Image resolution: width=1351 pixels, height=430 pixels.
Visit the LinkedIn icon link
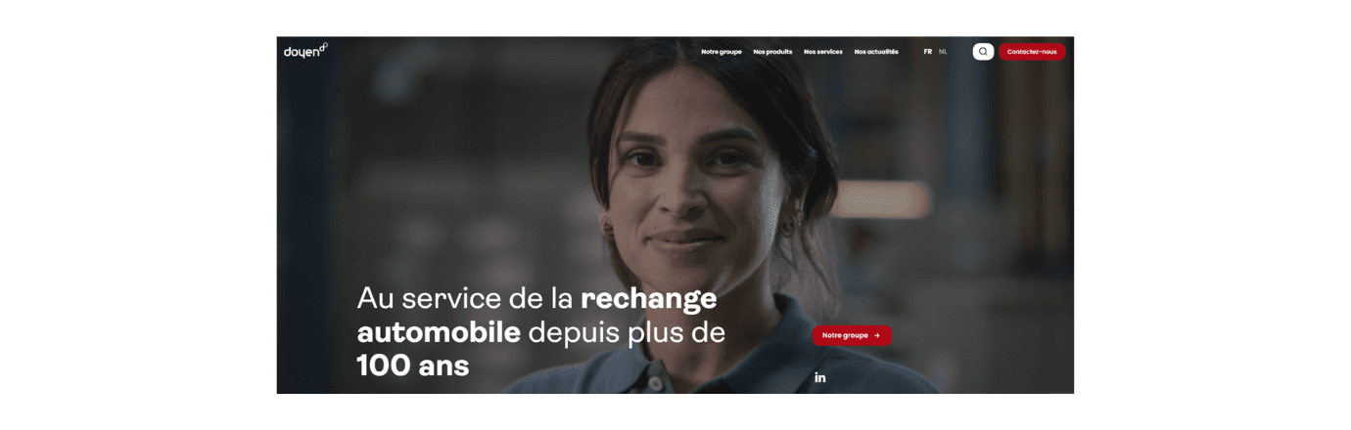tap(820, 377)
